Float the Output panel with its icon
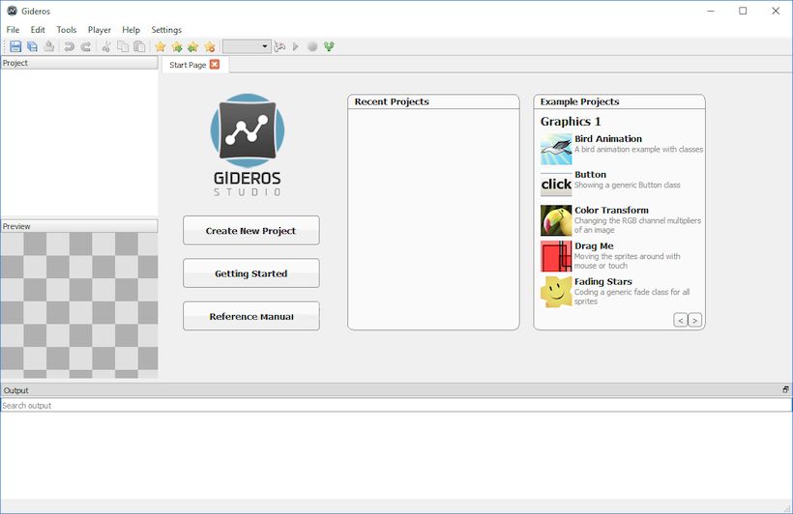This screenshot has height=514, width=793. 785,389
